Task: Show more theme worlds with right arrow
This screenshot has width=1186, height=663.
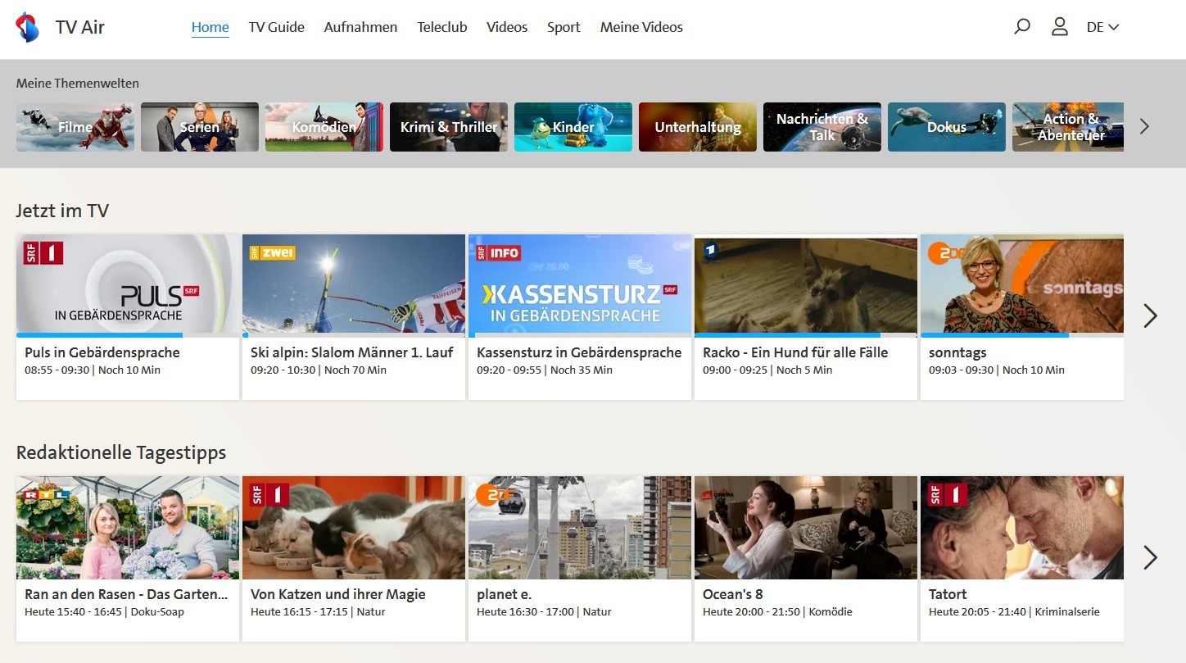Action: pos(1144,127)
